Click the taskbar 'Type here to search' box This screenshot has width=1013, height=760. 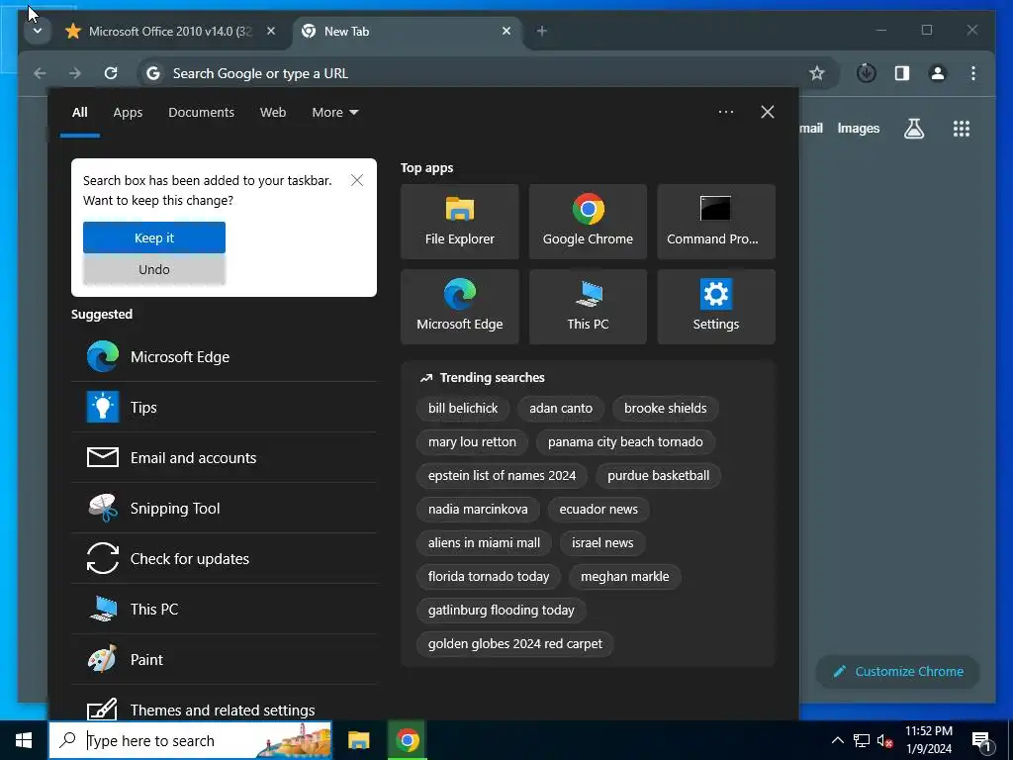tap(191, 740)
